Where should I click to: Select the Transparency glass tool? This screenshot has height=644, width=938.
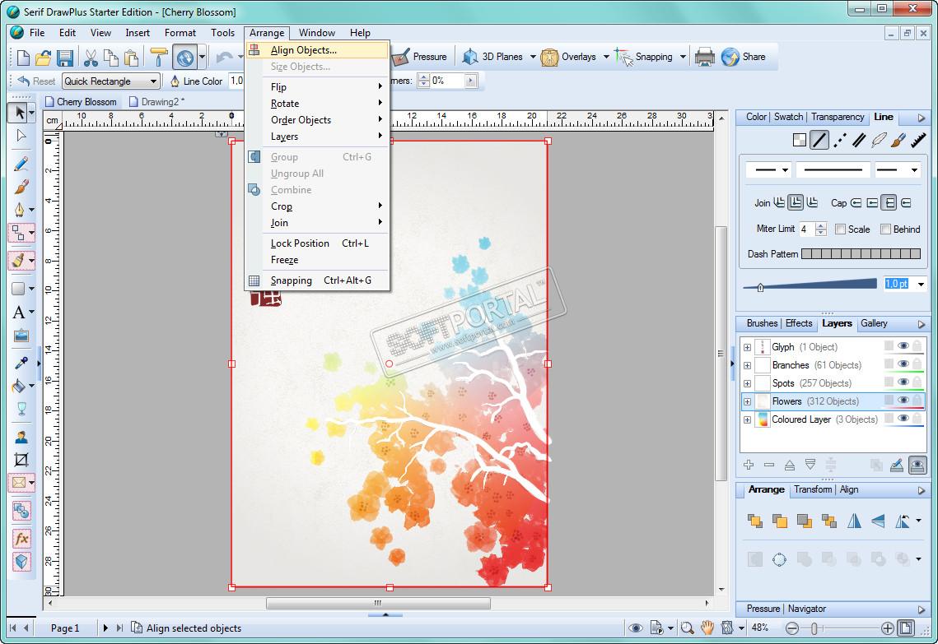point(21,410)
